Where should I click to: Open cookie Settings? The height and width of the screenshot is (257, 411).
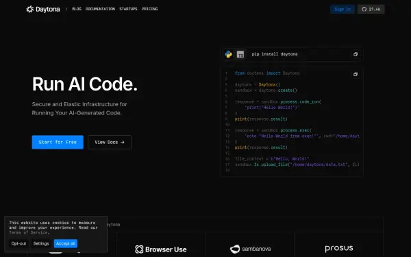pos(41,243)
